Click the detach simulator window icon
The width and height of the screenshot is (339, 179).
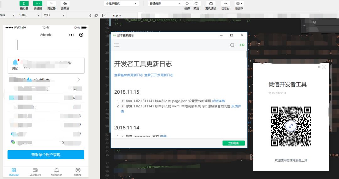[96, 15]
